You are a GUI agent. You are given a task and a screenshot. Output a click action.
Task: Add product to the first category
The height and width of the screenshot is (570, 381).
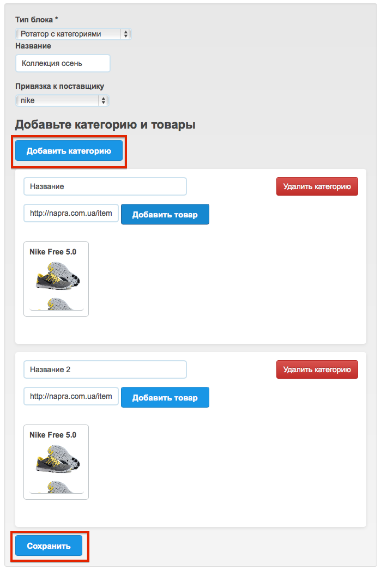[x=165, y=215]
